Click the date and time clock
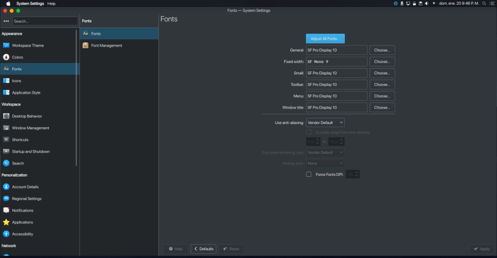 click(459, 4)
